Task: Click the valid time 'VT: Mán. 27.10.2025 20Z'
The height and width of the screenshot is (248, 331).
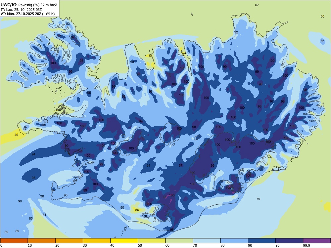Action: point(21,14)
